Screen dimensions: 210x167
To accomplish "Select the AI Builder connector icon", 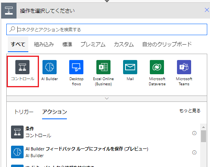I will [50, 67].
